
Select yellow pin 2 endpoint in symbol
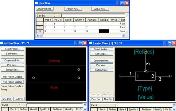coord(170,76)
